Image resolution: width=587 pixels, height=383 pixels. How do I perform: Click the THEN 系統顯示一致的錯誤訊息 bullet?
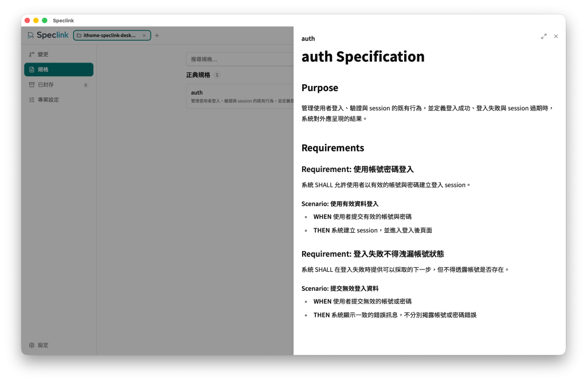point(395,315)
